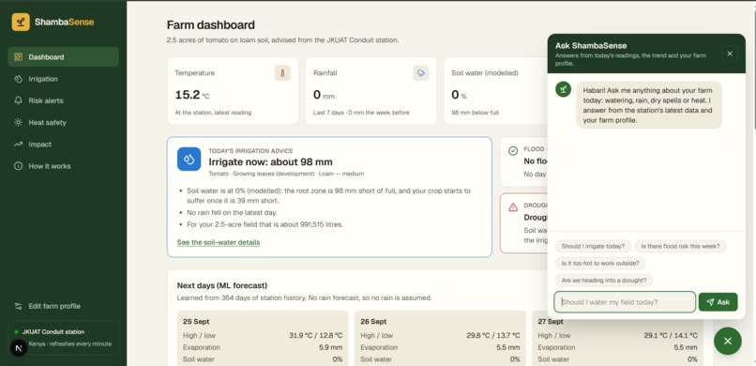
Task: Open Heat safety section
Action: (x=63, y=123)
